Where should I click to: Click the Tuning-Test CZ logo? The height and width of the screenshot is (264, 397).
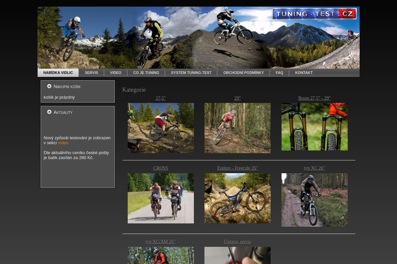[314, 14]
